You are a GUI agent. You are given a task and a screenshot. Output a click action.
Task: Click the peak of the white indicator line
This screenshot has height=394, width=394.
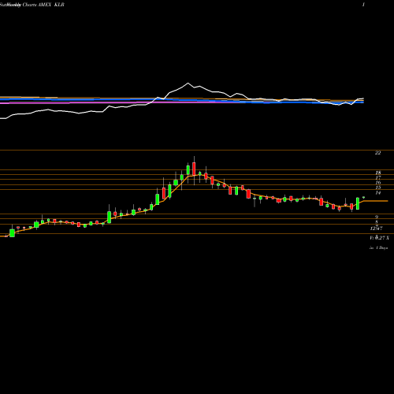click(x=188, y=84)
